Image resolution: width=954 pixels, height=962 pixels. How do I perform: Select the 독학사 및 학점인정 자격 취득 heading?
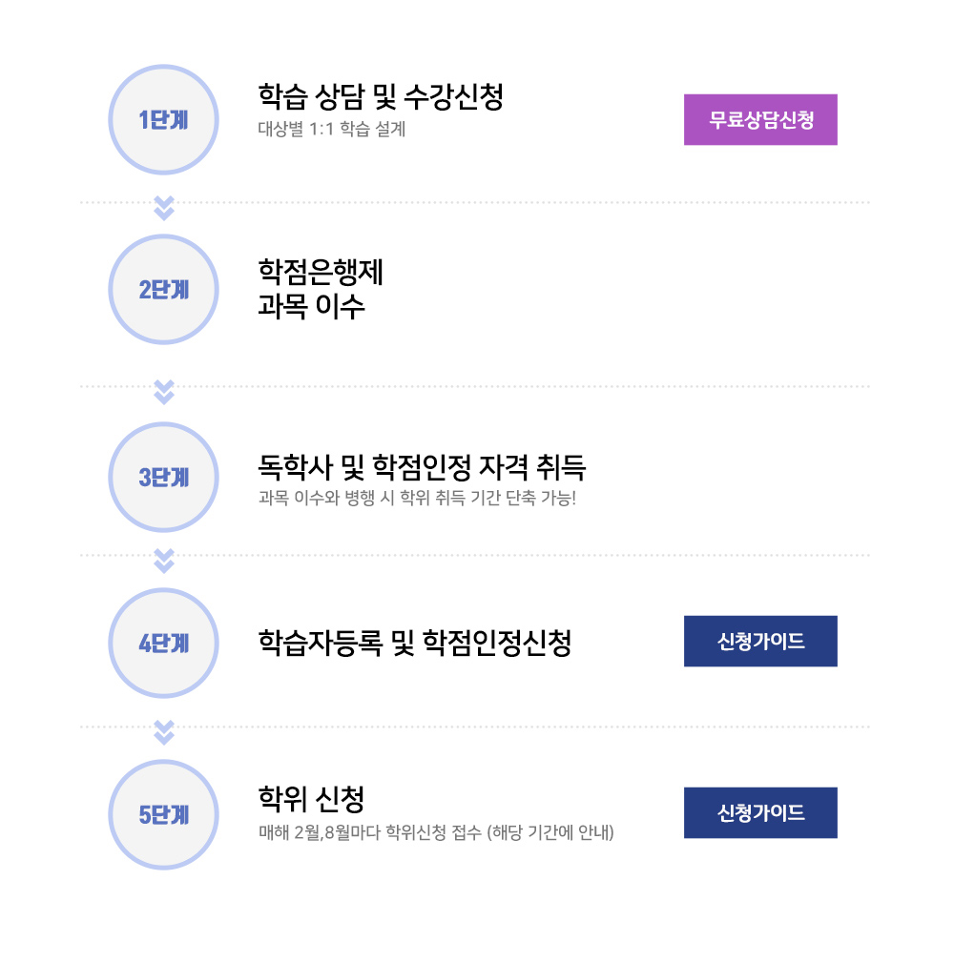(x=422, y=467)
